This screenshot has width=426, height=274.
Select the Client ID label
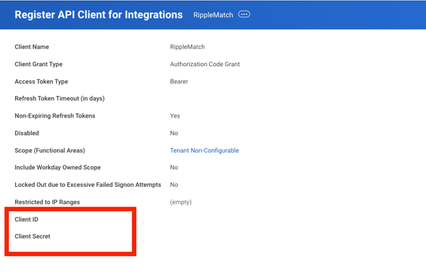(x=27, y=219)
